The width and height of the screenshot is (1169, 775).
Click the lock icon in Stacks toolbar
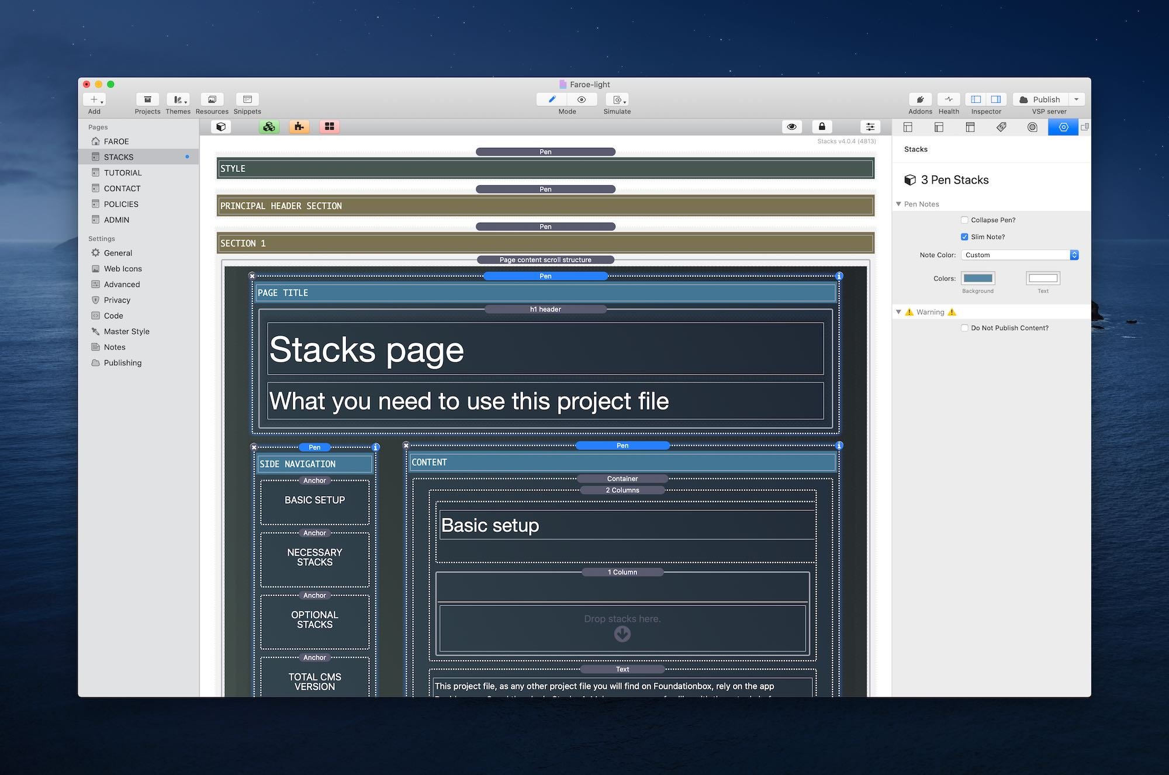coord(822,127)
